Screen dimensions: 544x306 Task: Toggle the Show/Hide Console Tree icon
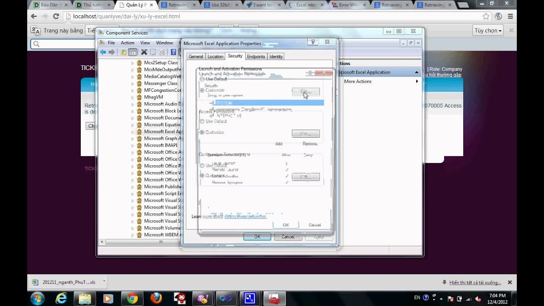tap(133, 52)
